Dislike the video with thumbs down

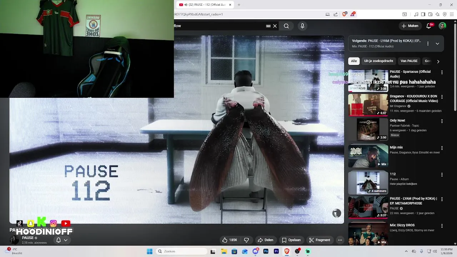tap(246, 240)
